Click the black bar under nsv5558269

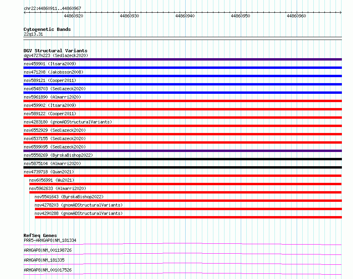coord(182,159)
